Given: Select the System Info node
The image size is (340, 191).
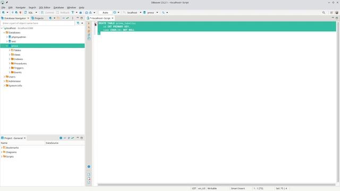Looking at the screenshot, I should point(15,86).
